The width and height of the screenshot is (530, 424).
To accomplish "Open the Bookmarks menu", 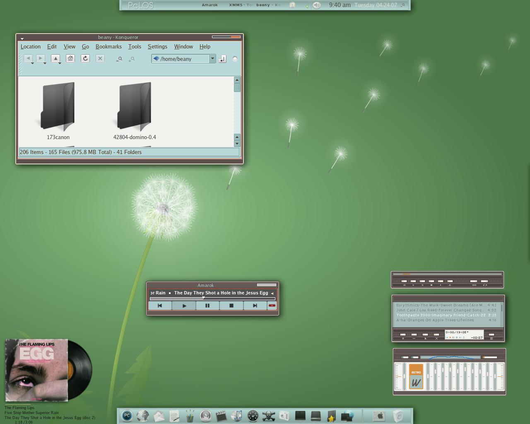I will [x=108, y=47].
